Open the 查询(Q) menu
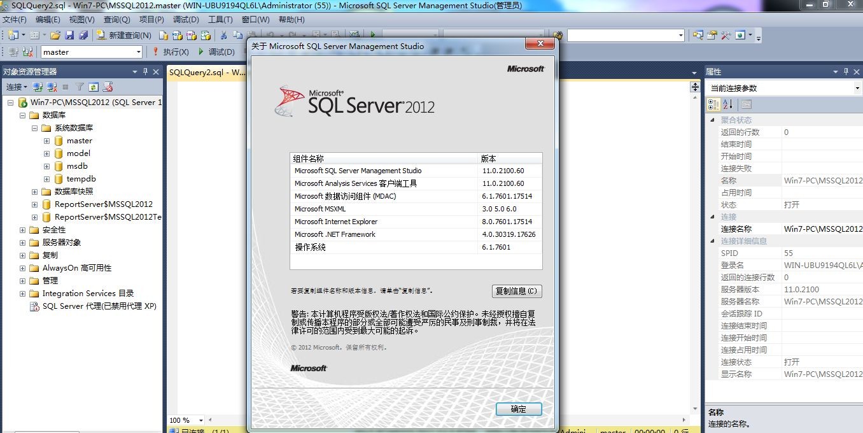863x433 pixels. pos(116,20)
